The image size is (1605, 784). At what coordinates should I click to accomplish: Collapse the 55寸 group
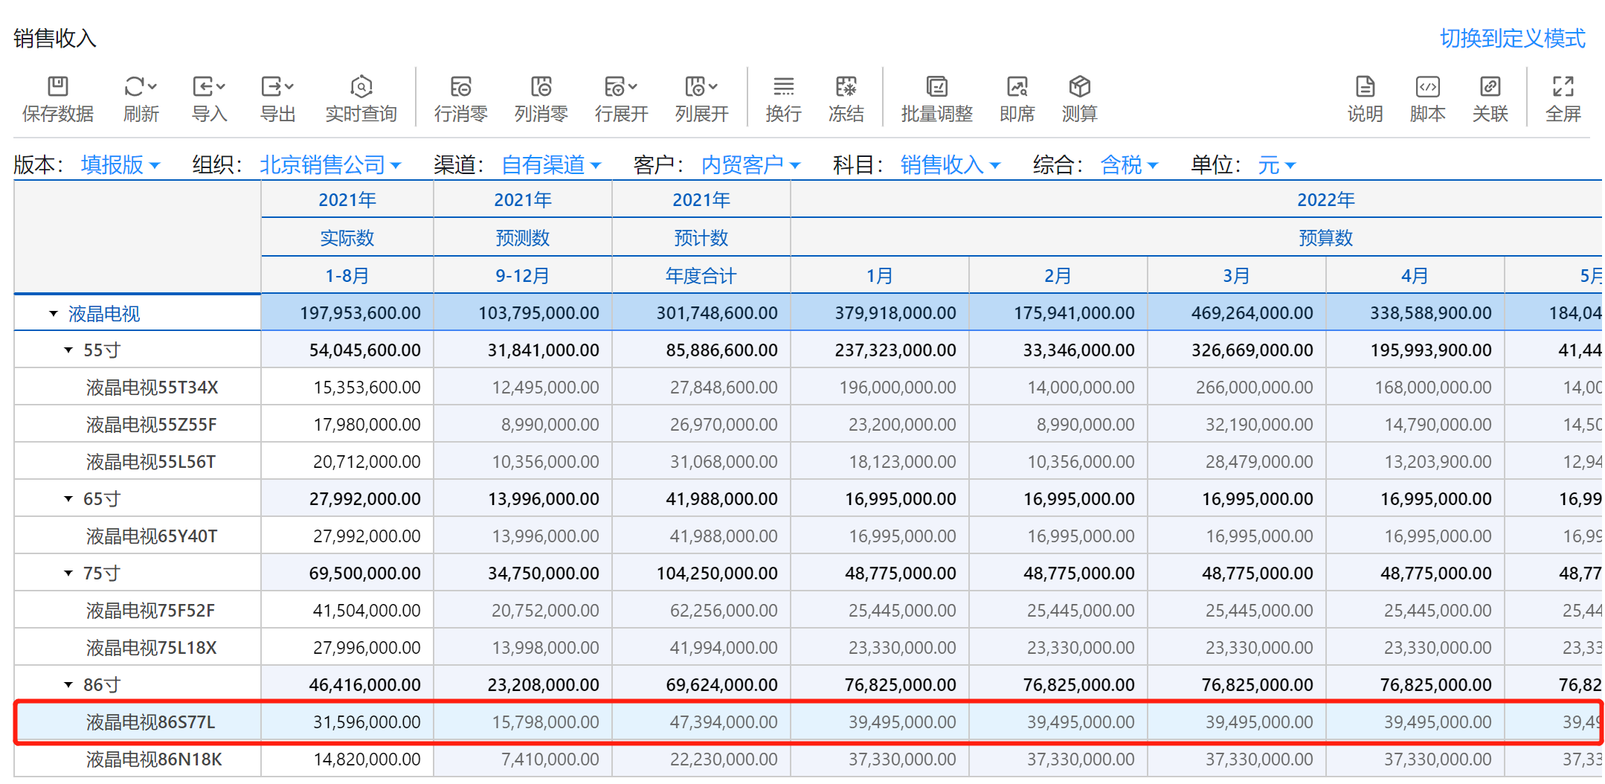coord(68,350)
